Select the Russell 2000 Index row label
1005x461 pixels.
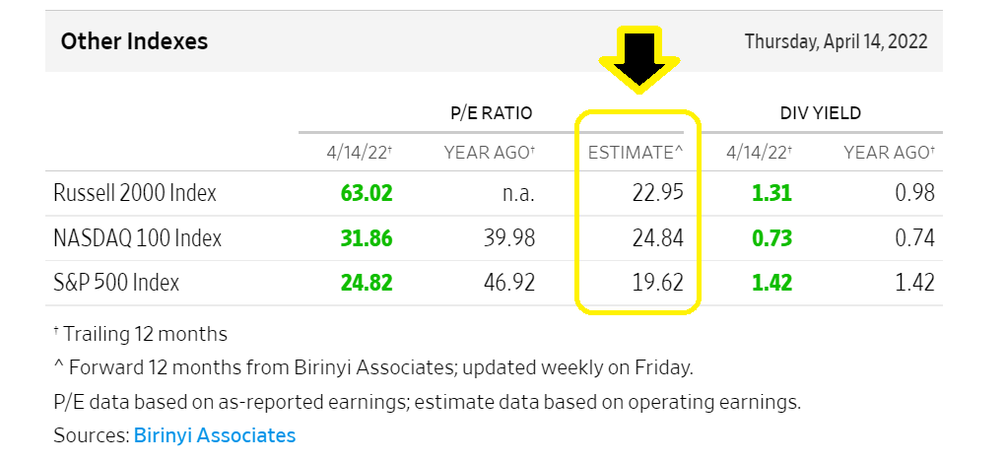pos(135,192)
